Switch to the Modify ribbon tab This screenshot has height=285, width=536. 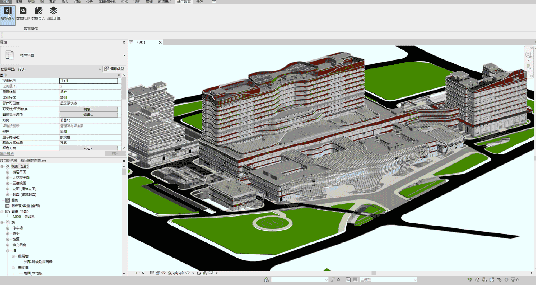tap(200, 2)
